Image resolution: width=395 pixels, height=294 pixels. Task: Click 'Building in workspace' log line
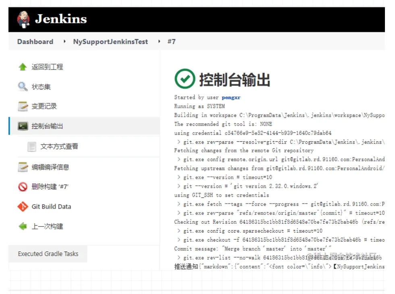(x=279, y=115)
